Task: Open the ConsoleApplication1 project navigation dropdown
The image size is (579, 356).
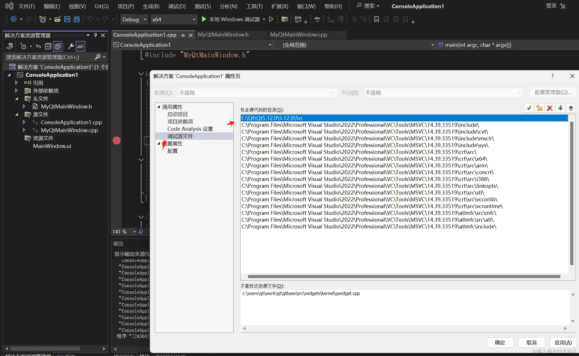Action: (x=192, y=45)
